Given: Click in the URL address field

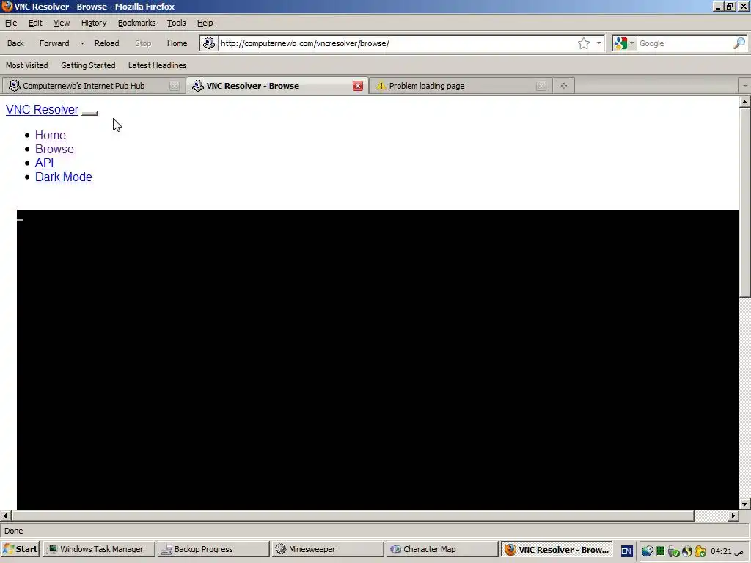Looking at the screenshot, I should click(x=398, y=43).
